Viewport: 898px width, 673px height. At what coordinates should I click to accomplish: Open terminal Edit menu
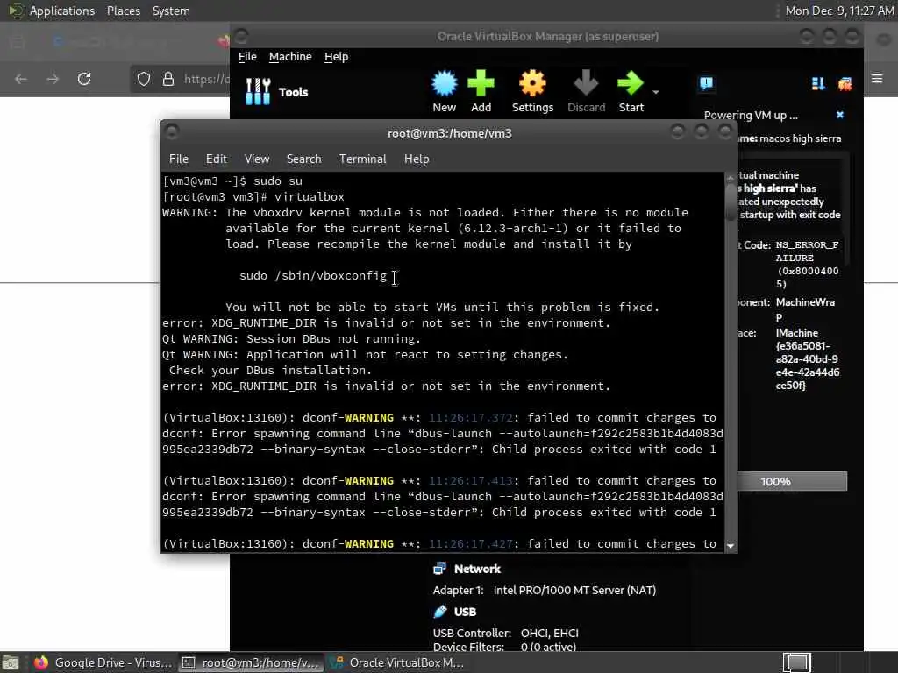pyautogui.click(x=216, y=159)
